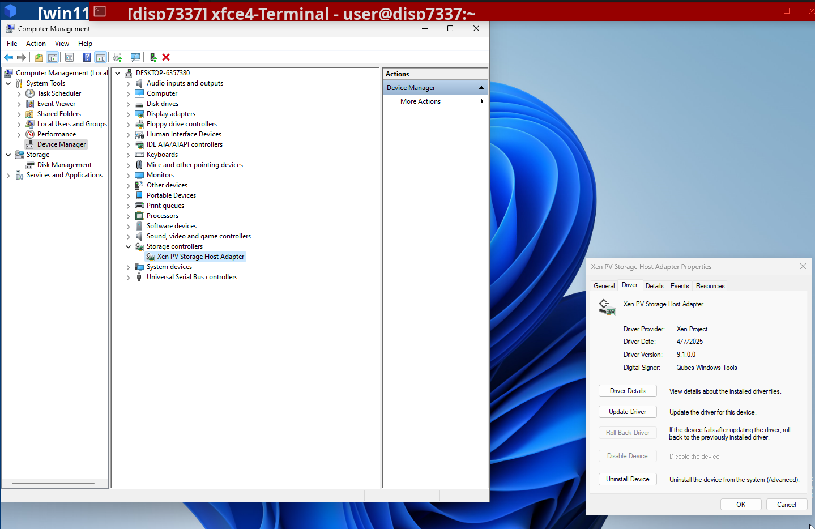Collapse the Storage controllers category
Screen dimensions: 815x529
(x=129, y=246)
